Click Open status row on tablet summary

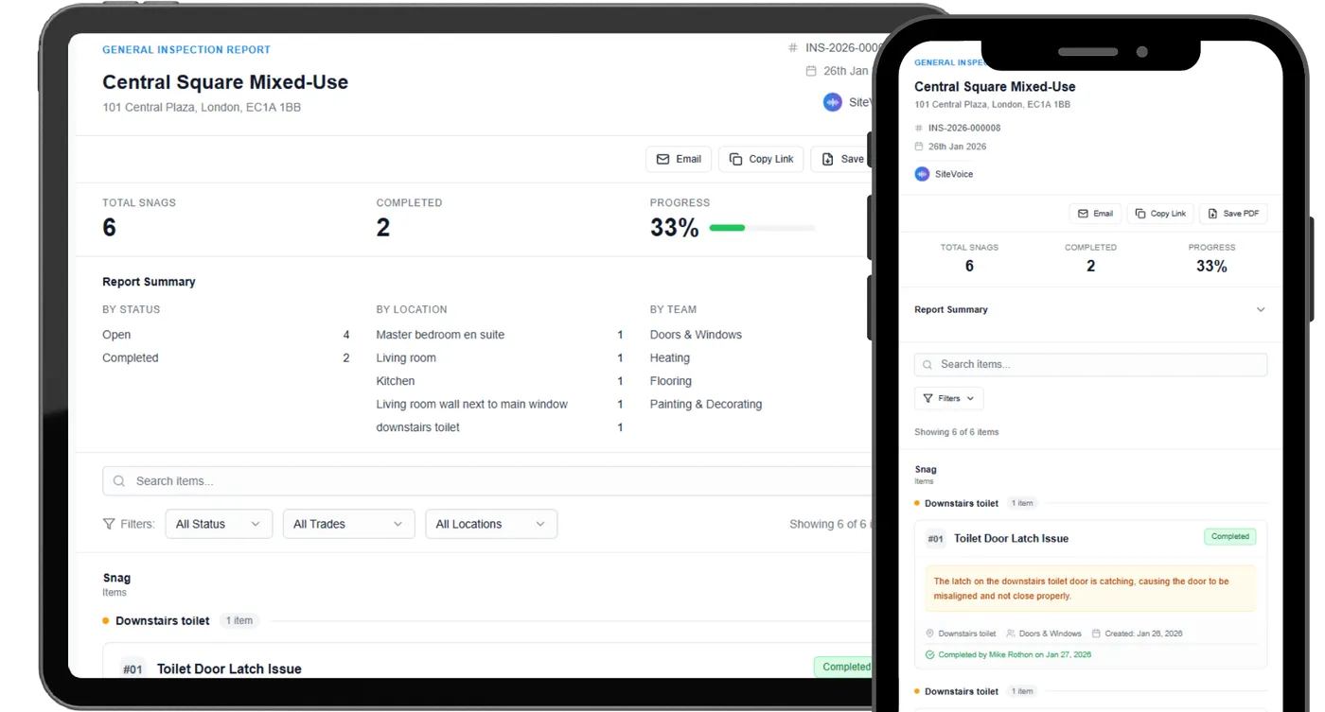[x=226, y=335]
